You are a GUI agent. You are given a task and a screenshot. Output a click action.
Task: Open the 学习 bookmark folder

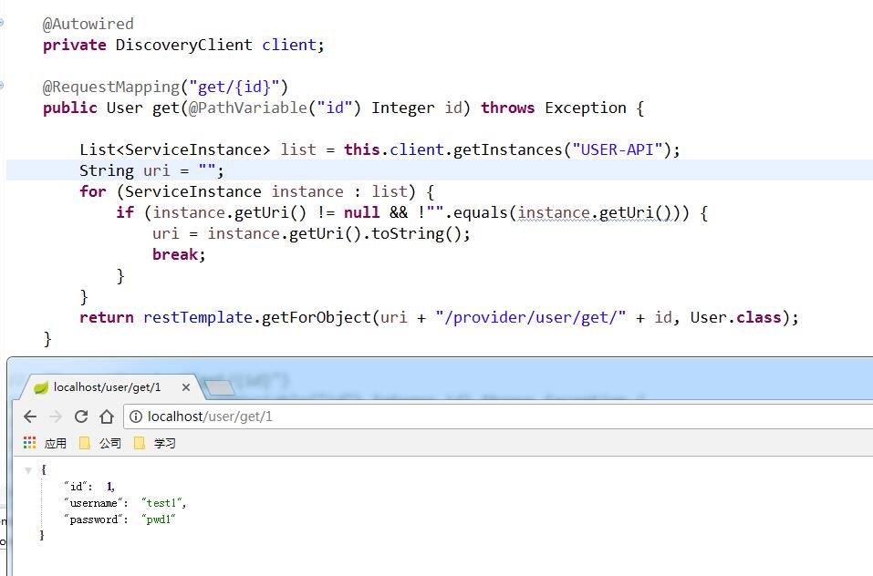pyautogui.click(x=155, y=443)
